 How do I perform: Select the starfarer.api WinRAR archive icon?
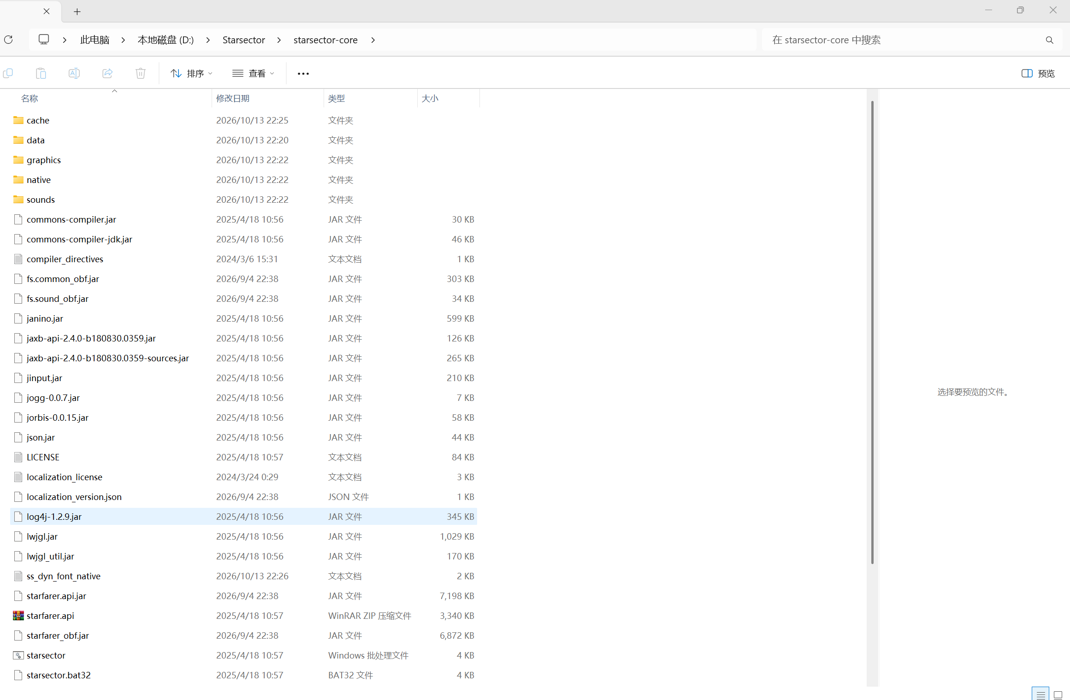pyautogui.click(x=18, y=616)
